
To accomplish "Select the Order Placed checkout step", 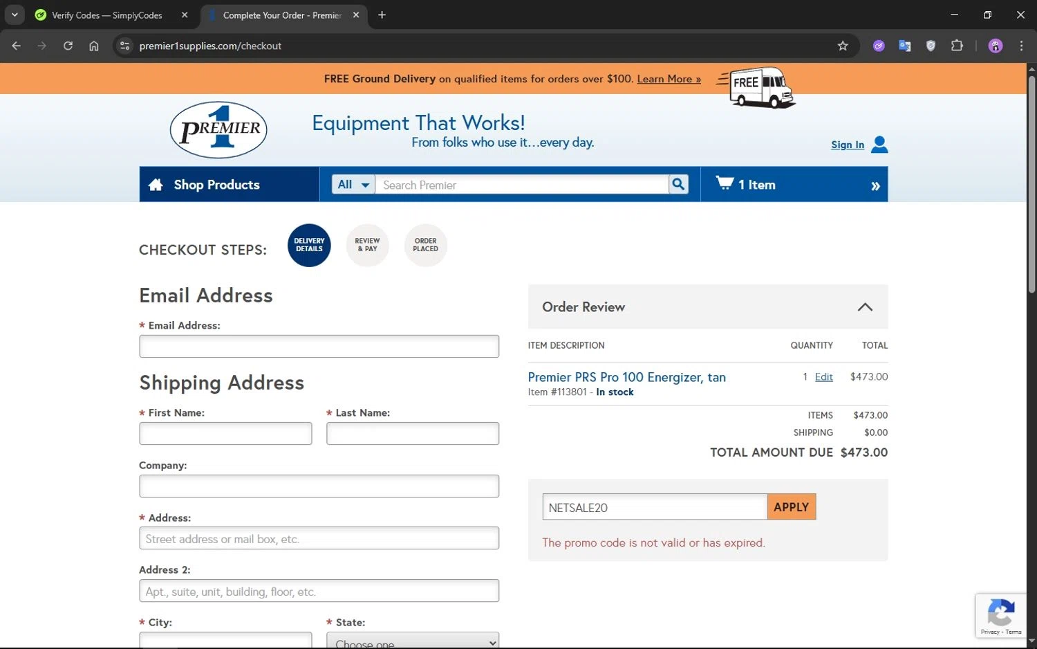I will pyautogui.click(x=425, y=245).
